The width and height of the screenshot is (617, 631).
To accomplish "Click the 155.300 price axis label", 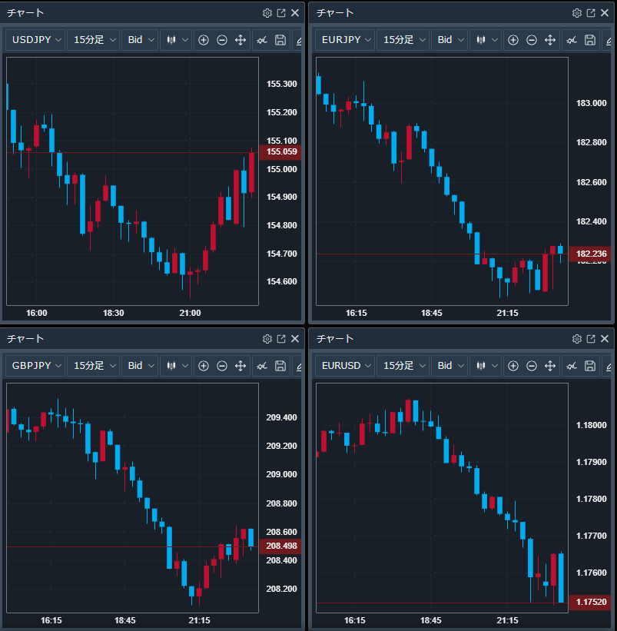I will pyautogui.click(x=281, y=84).
